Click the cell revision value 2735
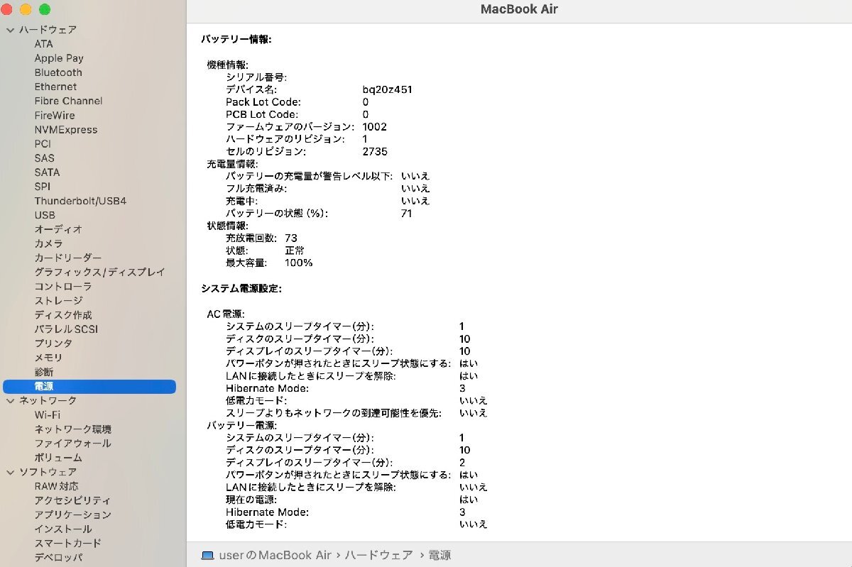This screenshot has height=567, width=852. 375,152
